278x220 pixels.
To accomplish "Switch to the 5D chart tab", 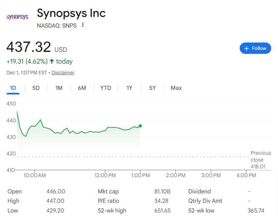I will pyautogui.click(x=36, y=88).
